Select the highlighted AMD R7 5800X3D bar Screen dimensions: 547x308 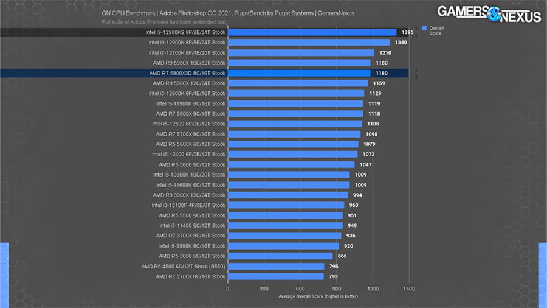[298, 73]
